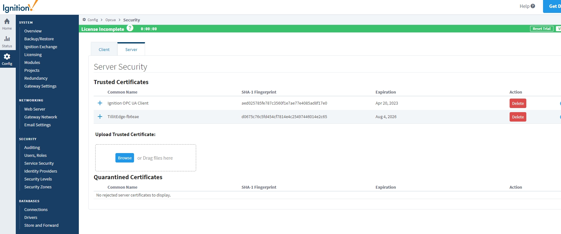Delete the TillitEdge-fb6eae certificate

click(x=517, y=117)
